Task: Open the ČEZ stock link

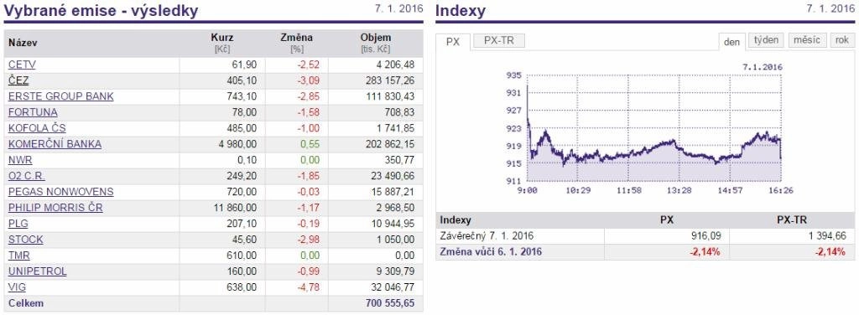Action: pos(18,80)
